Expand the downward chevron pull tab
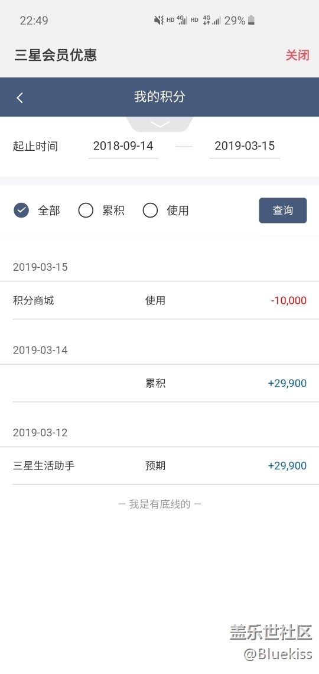The image size is (319, 674). pos(160,124)
